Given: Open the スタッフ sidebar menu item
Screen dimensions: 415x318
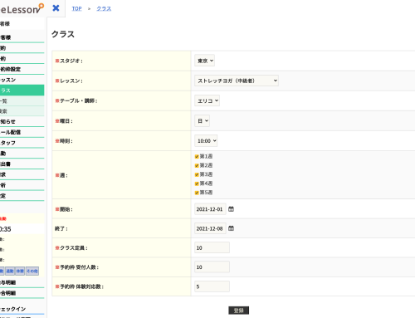Looking at the screenshot, I should pos(22,143).
